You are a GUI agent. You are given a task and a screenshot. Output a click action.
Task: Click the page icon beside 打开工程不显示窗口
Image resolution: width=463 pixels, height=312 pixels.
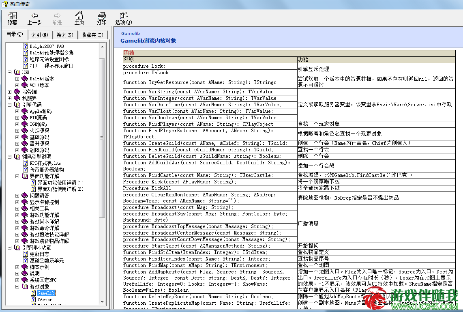26,66
